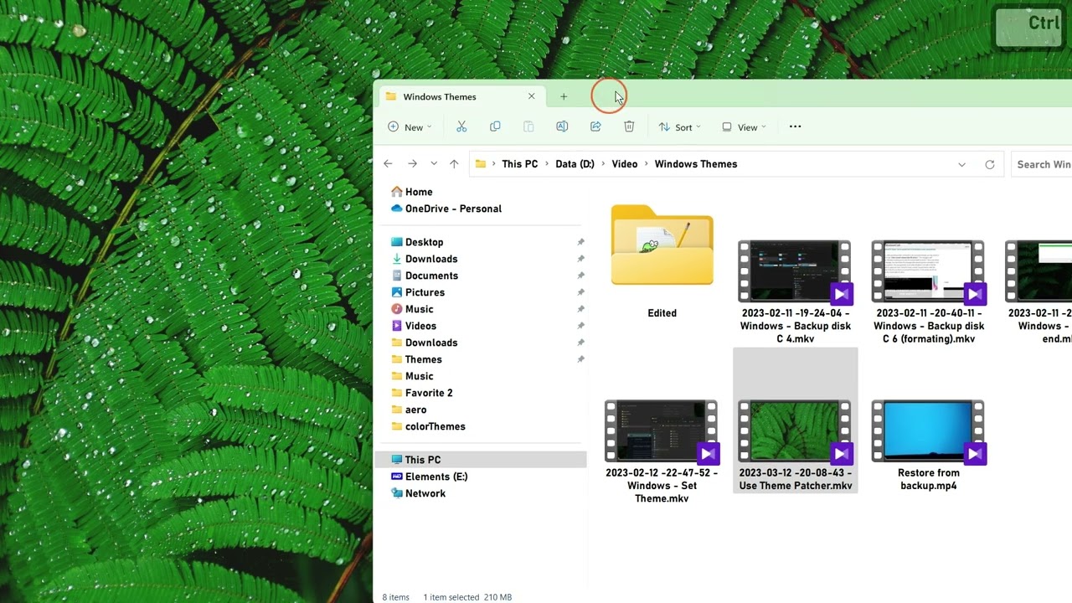Image resolution: width=1072 pixels, height=603 pixels.
Task: Jump to Video in the address bar
Action: pos(625,164)
